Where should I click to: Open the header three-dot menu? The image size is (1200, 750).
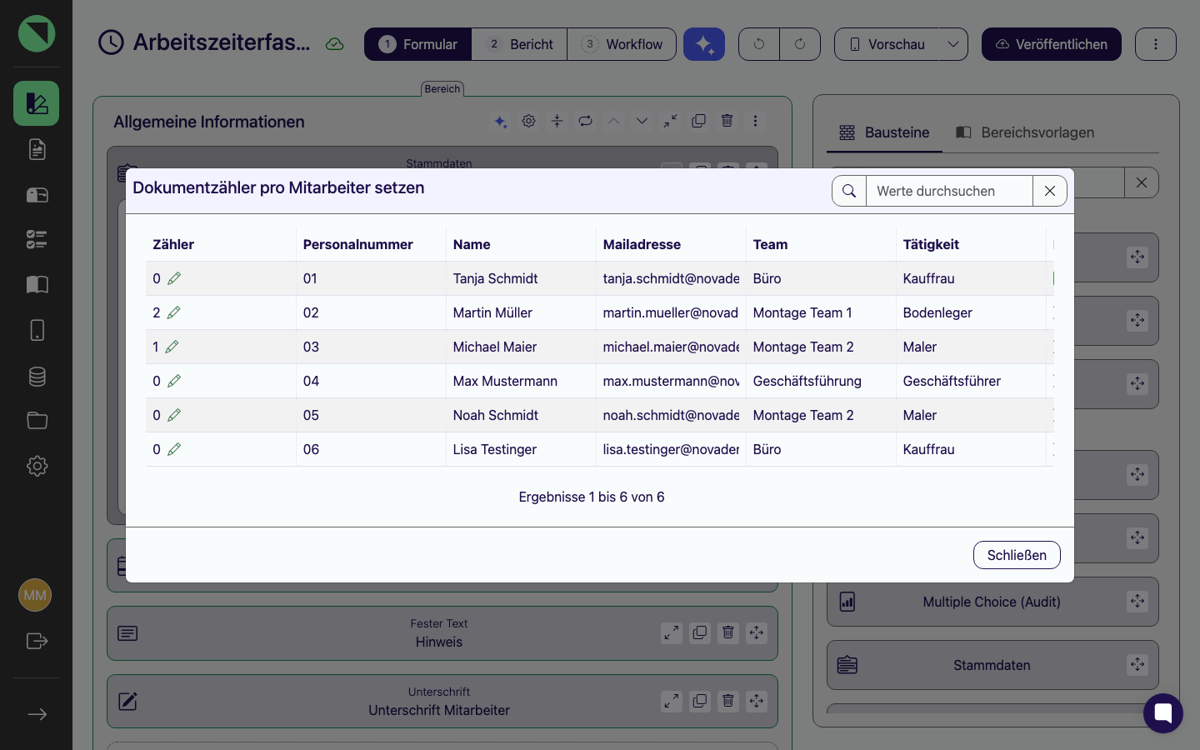coord(1156,44)
